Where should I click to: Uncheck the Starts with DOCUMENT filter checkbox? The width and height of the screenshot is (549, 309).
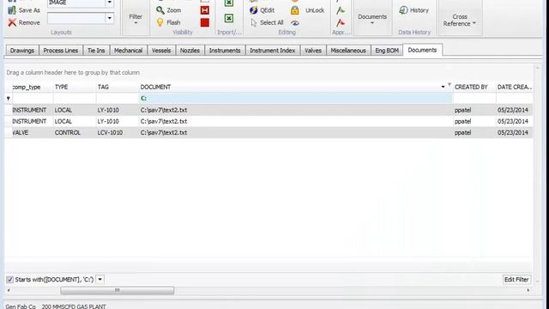[x=9, y=280]
